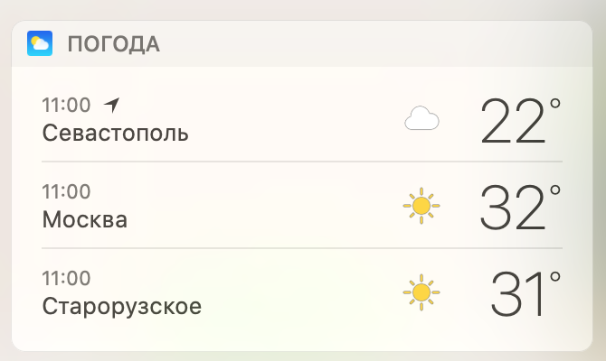
Task: Select the Москва city name
Action: point(84,220)
